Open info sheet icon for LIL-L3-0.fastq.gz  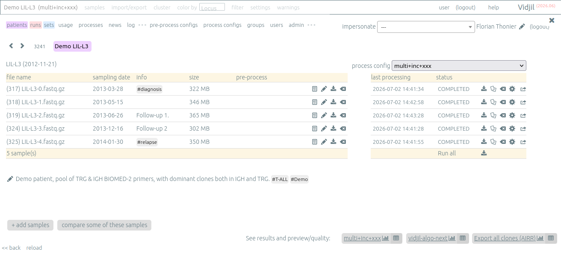(x=314, y=89)
